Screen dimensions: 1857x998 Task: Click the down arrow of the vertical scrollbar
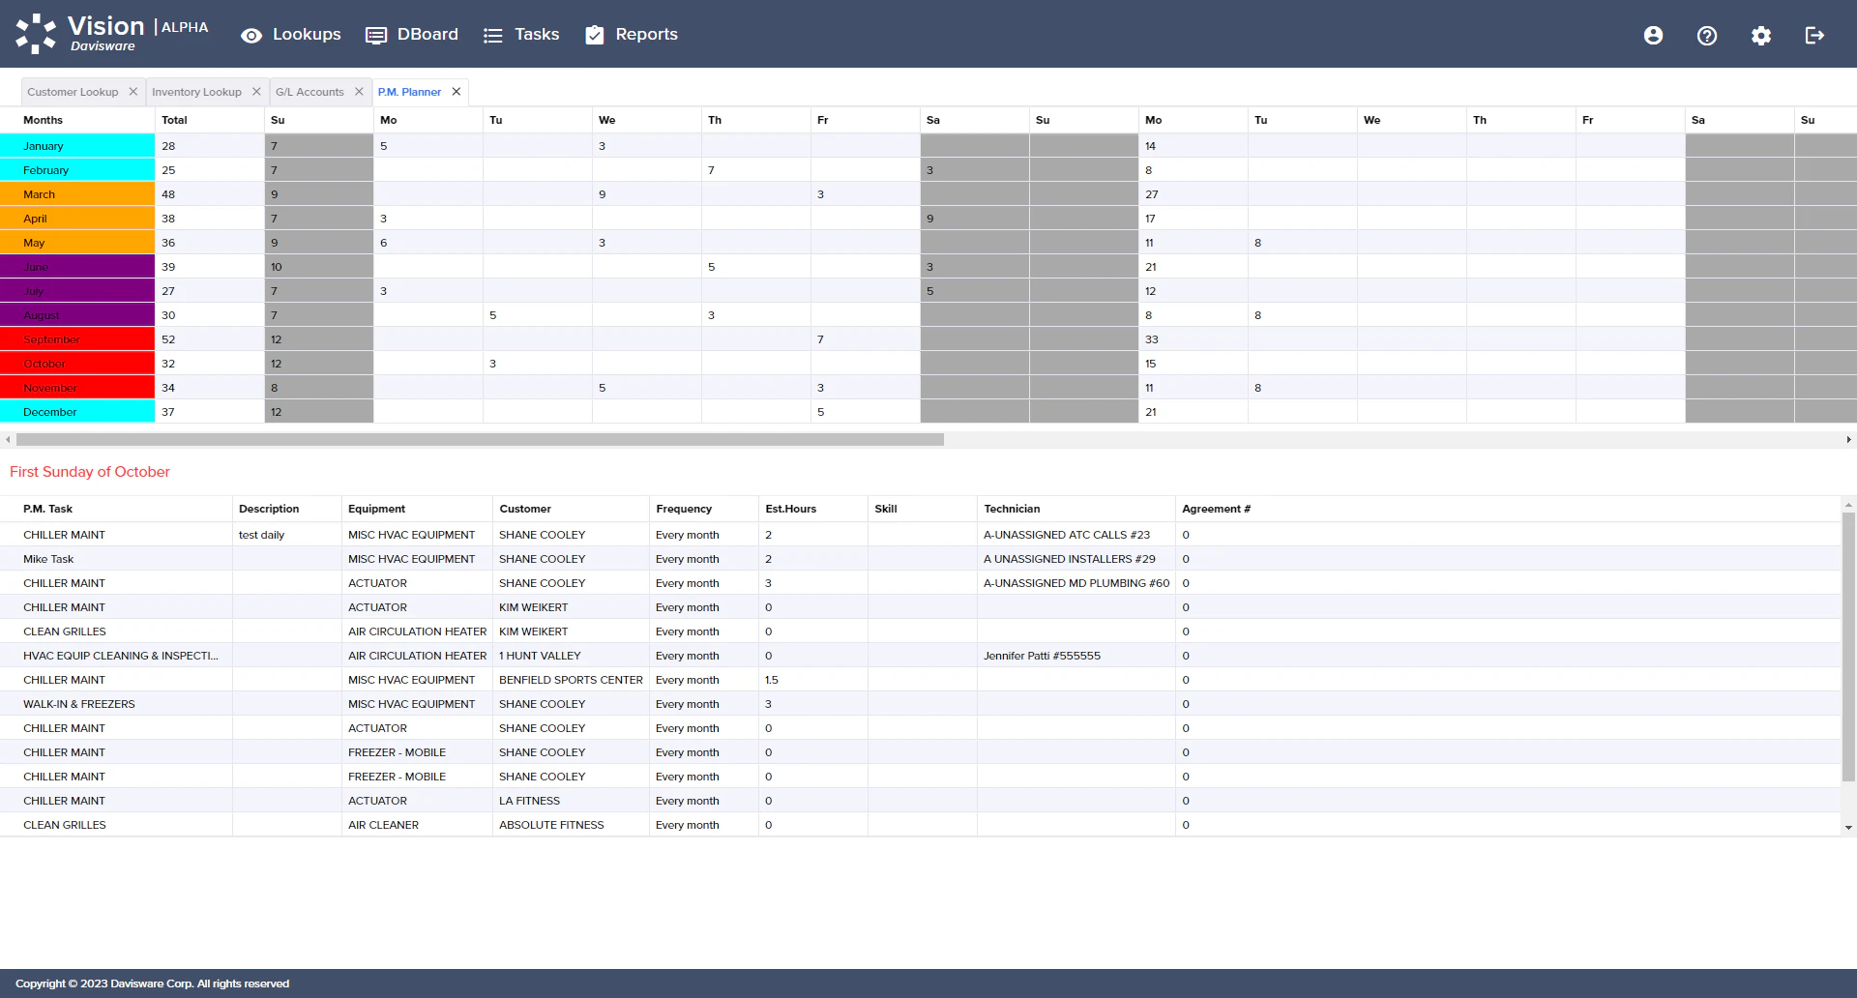(x=1849, y=828)
